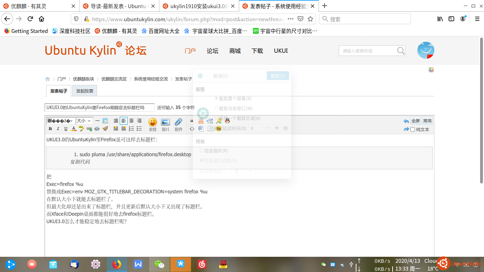The image size is (484, 272).
Task: Click the 全屏 fullscreen editor button
Action: (x=416, y=121)
